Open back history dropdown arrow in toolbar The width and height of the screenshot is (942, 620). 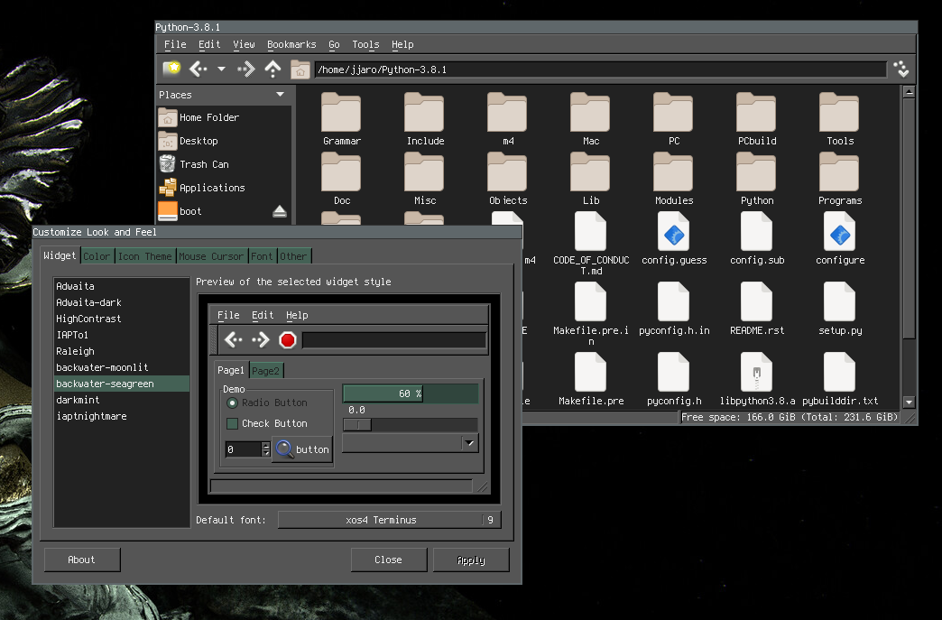(221, 69)
